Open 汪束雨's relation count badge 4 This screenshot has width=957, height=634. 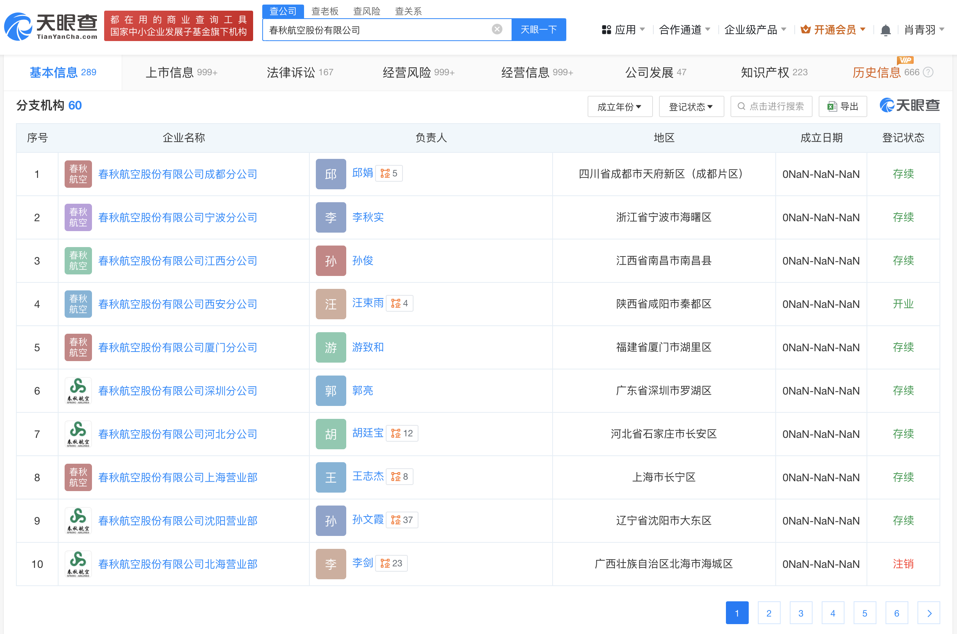click(399, 303)
